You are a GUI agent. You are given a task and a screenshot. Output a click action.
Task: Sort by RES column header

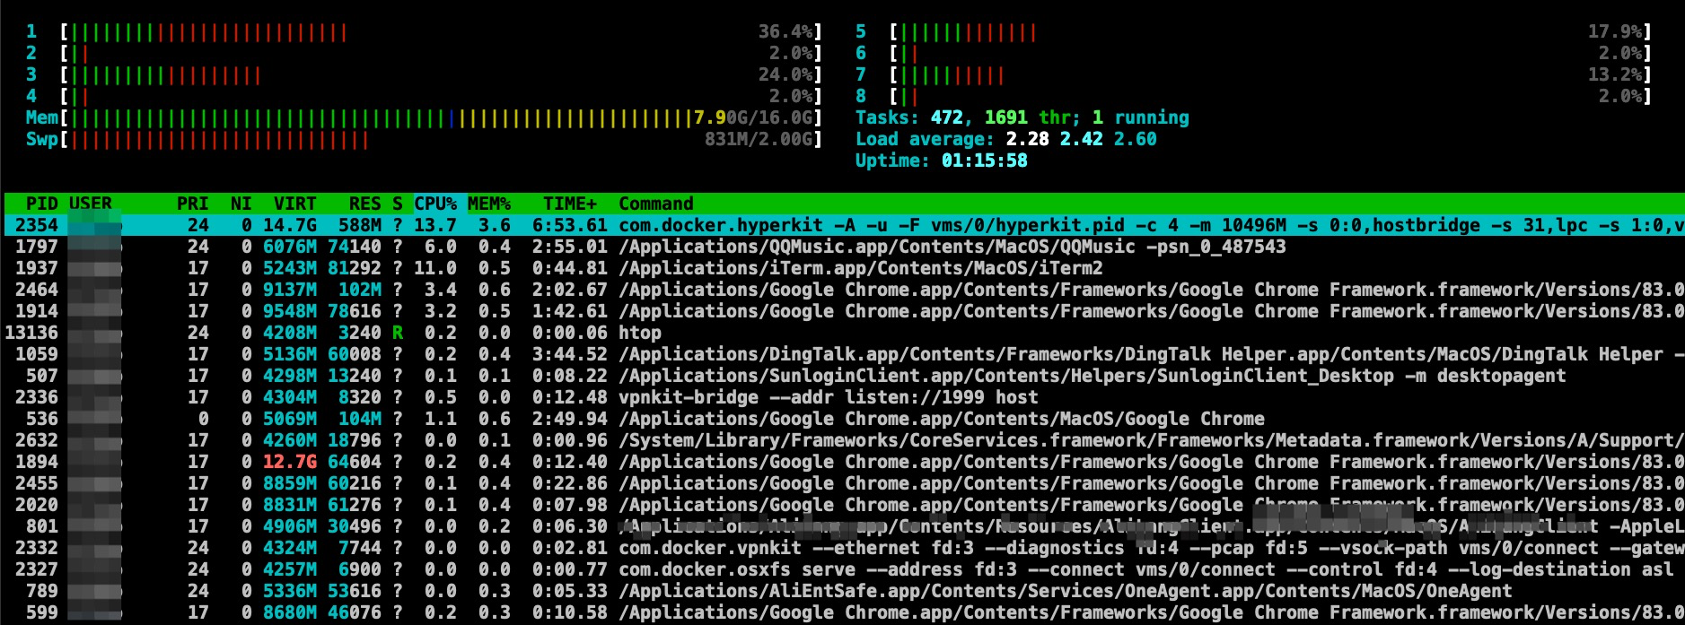click(x=364, y=204)
